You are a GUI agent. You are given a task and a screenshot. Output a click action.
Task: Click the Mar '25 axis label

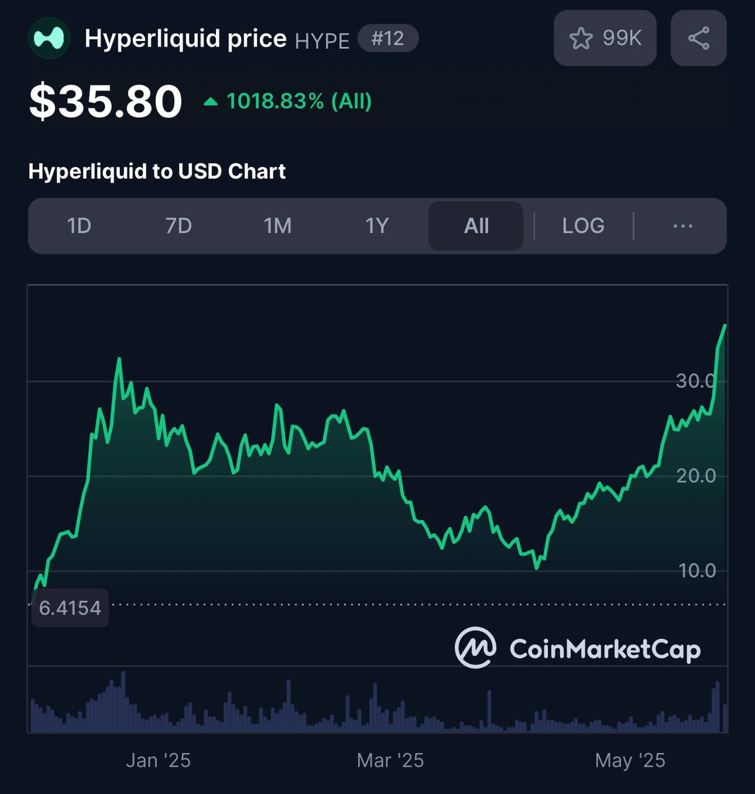tap(390, 761)
